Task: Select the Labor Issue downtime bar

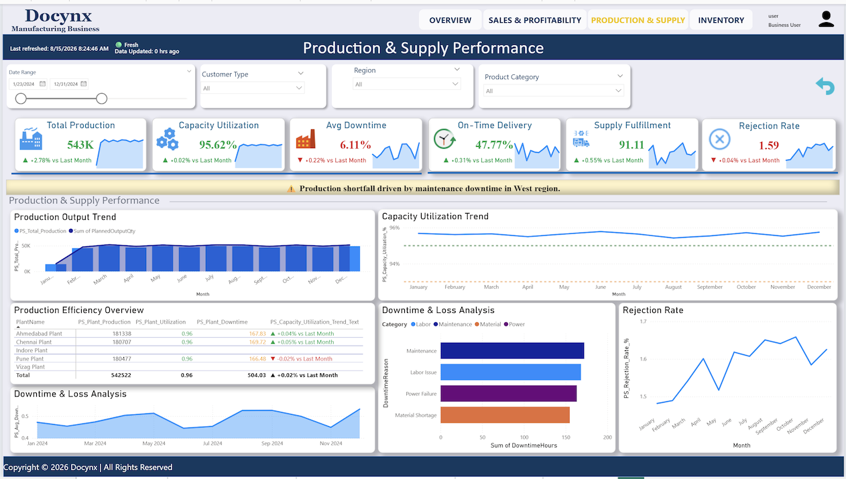Action: (511, 372)
